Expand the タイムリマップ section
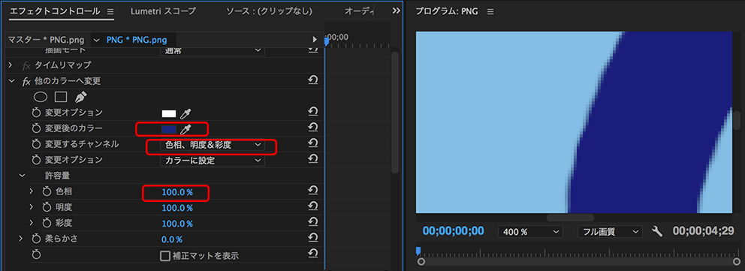The image size is (745, 271). pyautogui.click(x=11, y=65)
